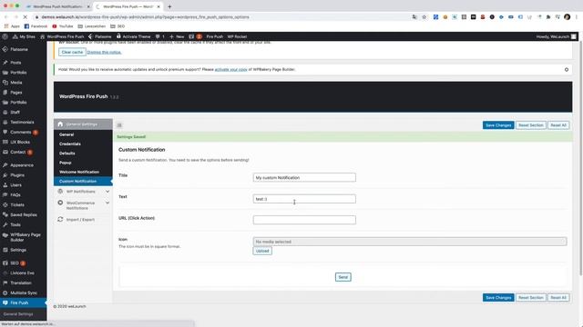Open the Lesezeichen bookmarks folder
This screenshot has height=327, width=583.
(x=91, y=26)
